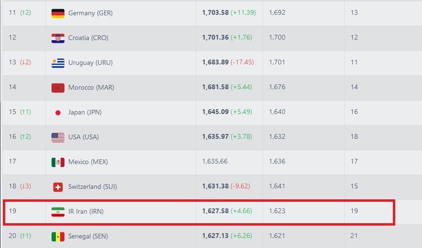The width and height of the screenshot is (422, 248).
Task: Click the USA flag icon
Action: [58, 137]
